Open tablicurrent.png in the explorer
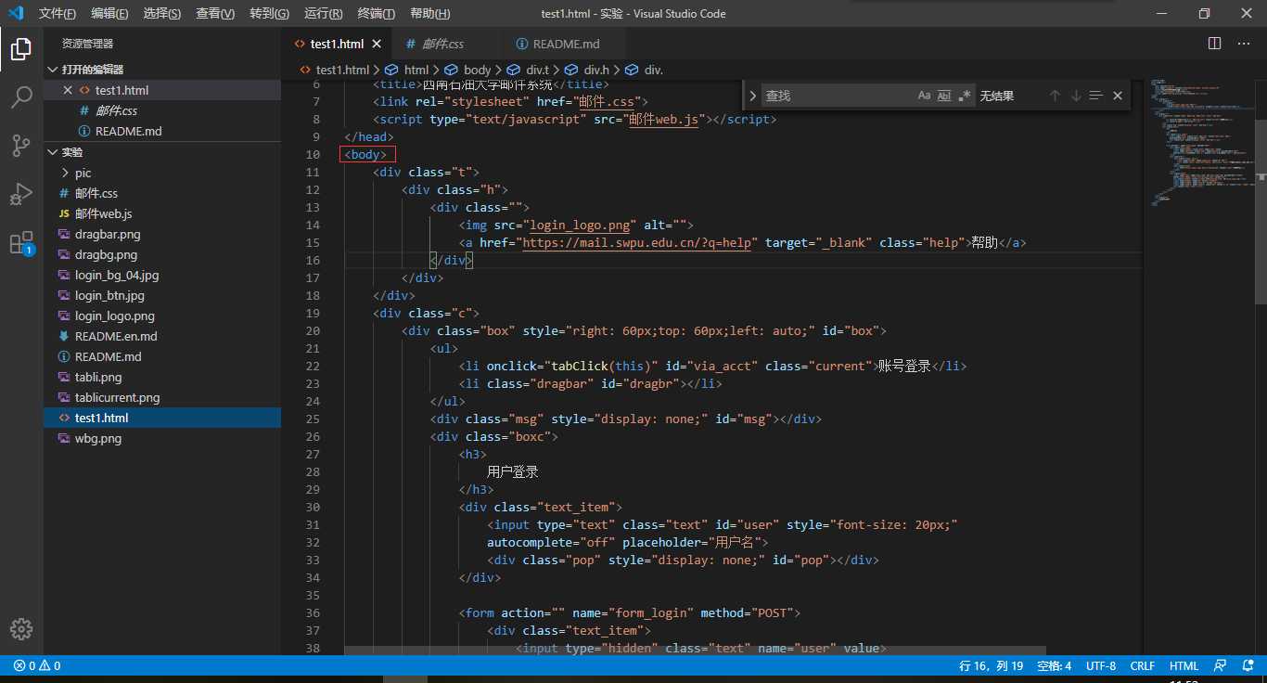Screen dimensions: 1267x683 click(x=162, y=397)
